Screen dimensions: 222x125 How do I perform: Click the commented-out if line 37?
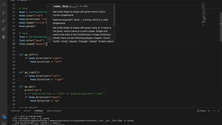pyautogui.click(x=65, y=93)
